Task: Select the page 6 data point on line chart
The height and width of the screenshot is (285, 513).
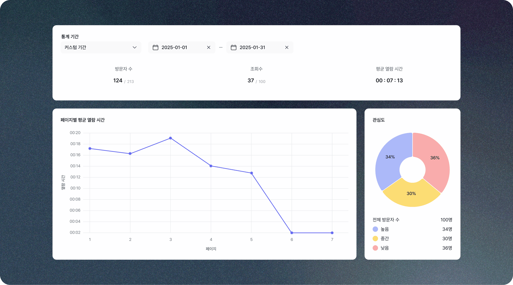Action: [292, 233]
